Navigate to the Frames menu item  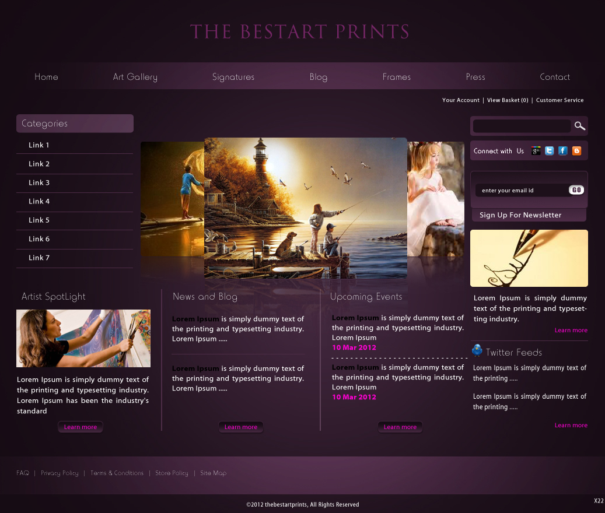(397, 77)
